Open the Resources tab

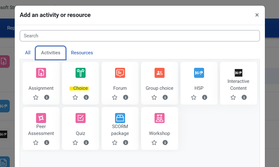[82, 53]
